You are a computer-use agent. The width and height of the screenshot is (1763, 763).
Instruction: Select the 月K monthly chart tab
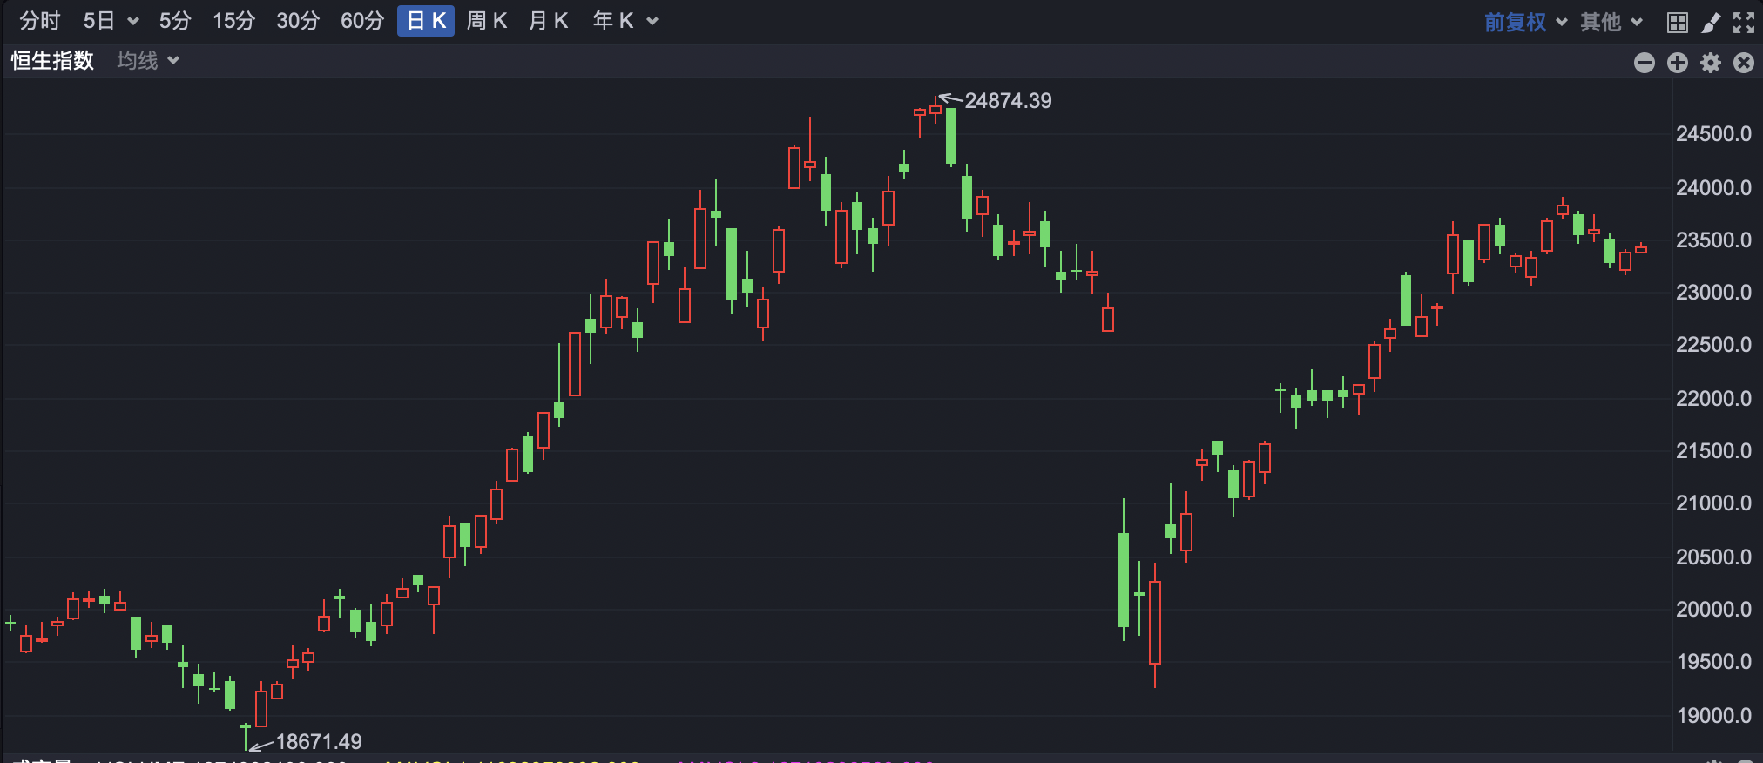(x=549, y=21)
